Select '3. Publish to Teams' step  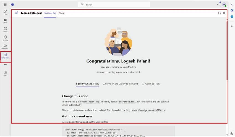(x=152, y=84)
